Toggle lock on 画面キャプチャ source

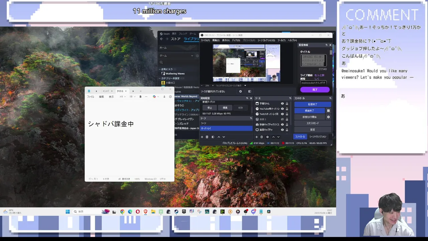click(287, 130)
